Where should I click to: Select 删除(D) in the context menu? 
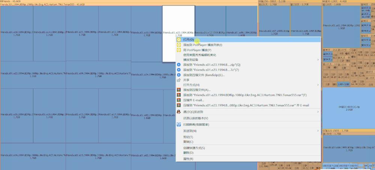tap(248, 152)
